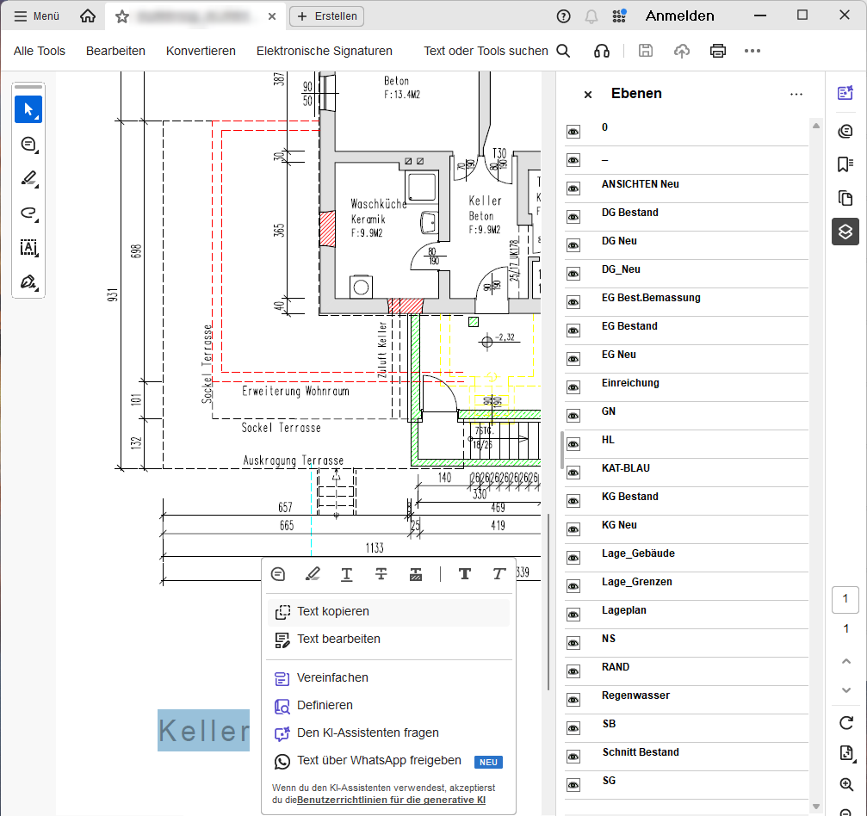
Task: Select the arrow selection tool
Action: click(x=28, y=109)
